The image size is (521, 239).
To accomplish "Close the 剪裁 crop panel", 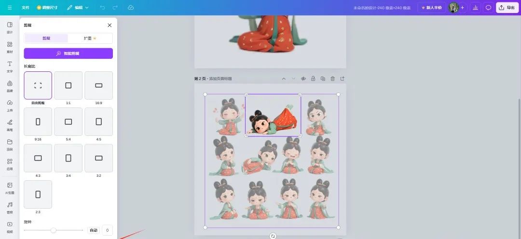I will (x=110, y=25).
